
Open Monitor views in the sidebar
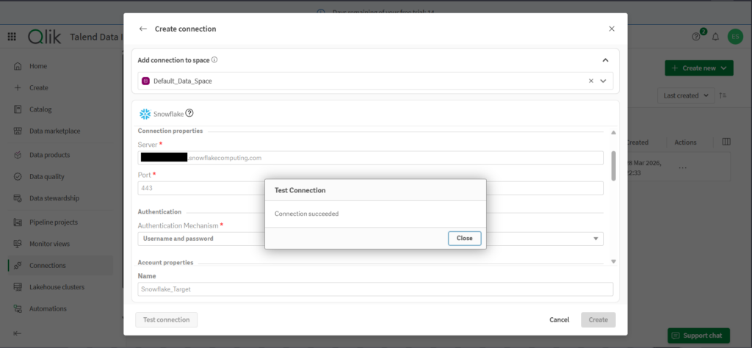tap(49, 244)
